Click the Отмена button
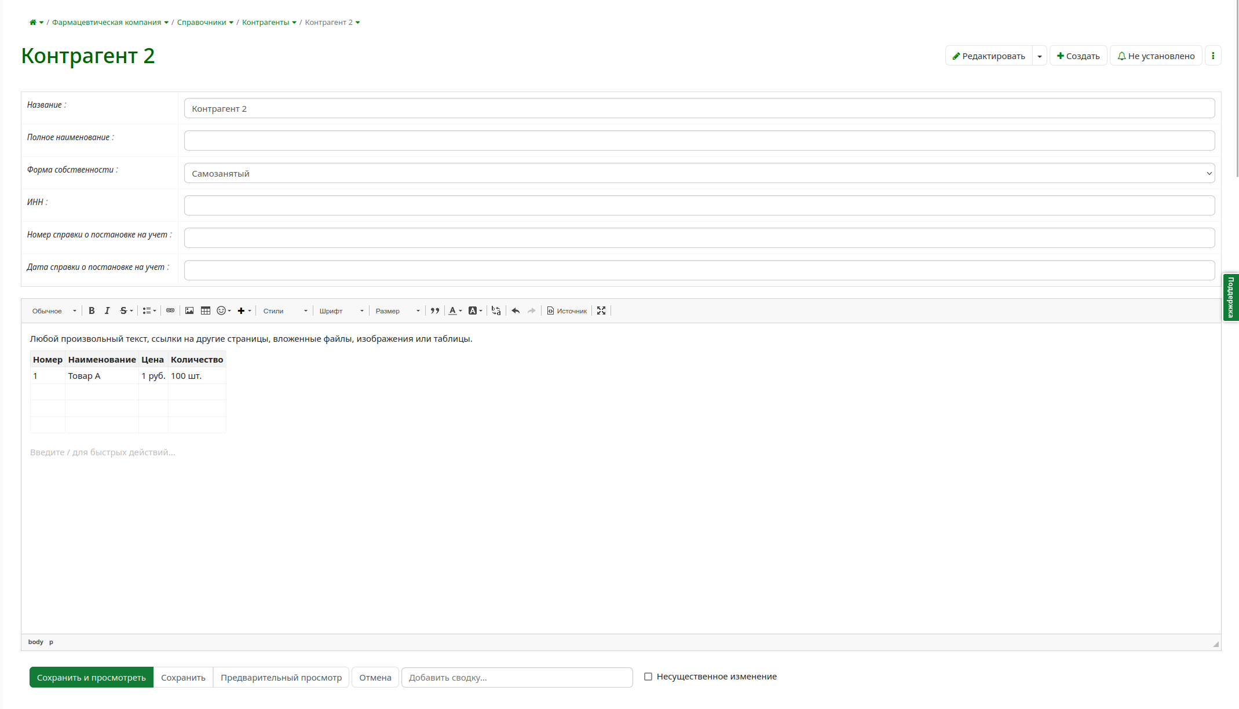This screenshot has width=1239, height=709. [x=375, y=677]
